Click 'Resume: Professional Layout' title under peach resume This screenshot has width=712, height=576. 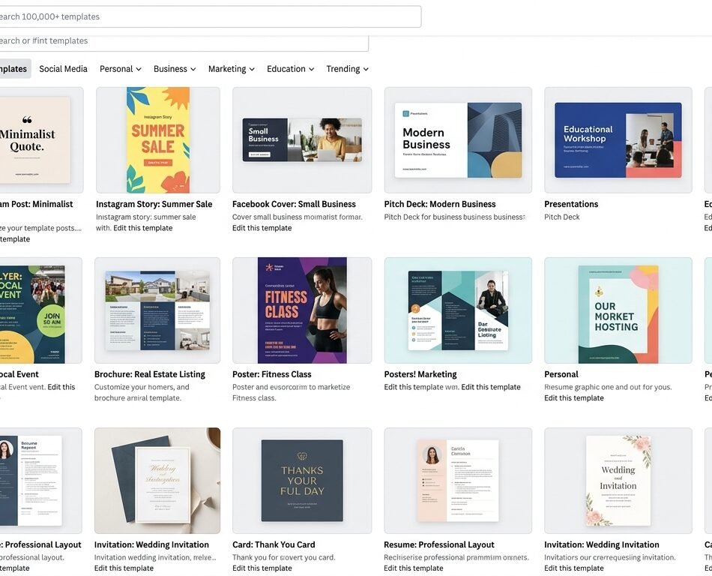tap(438, 544)
